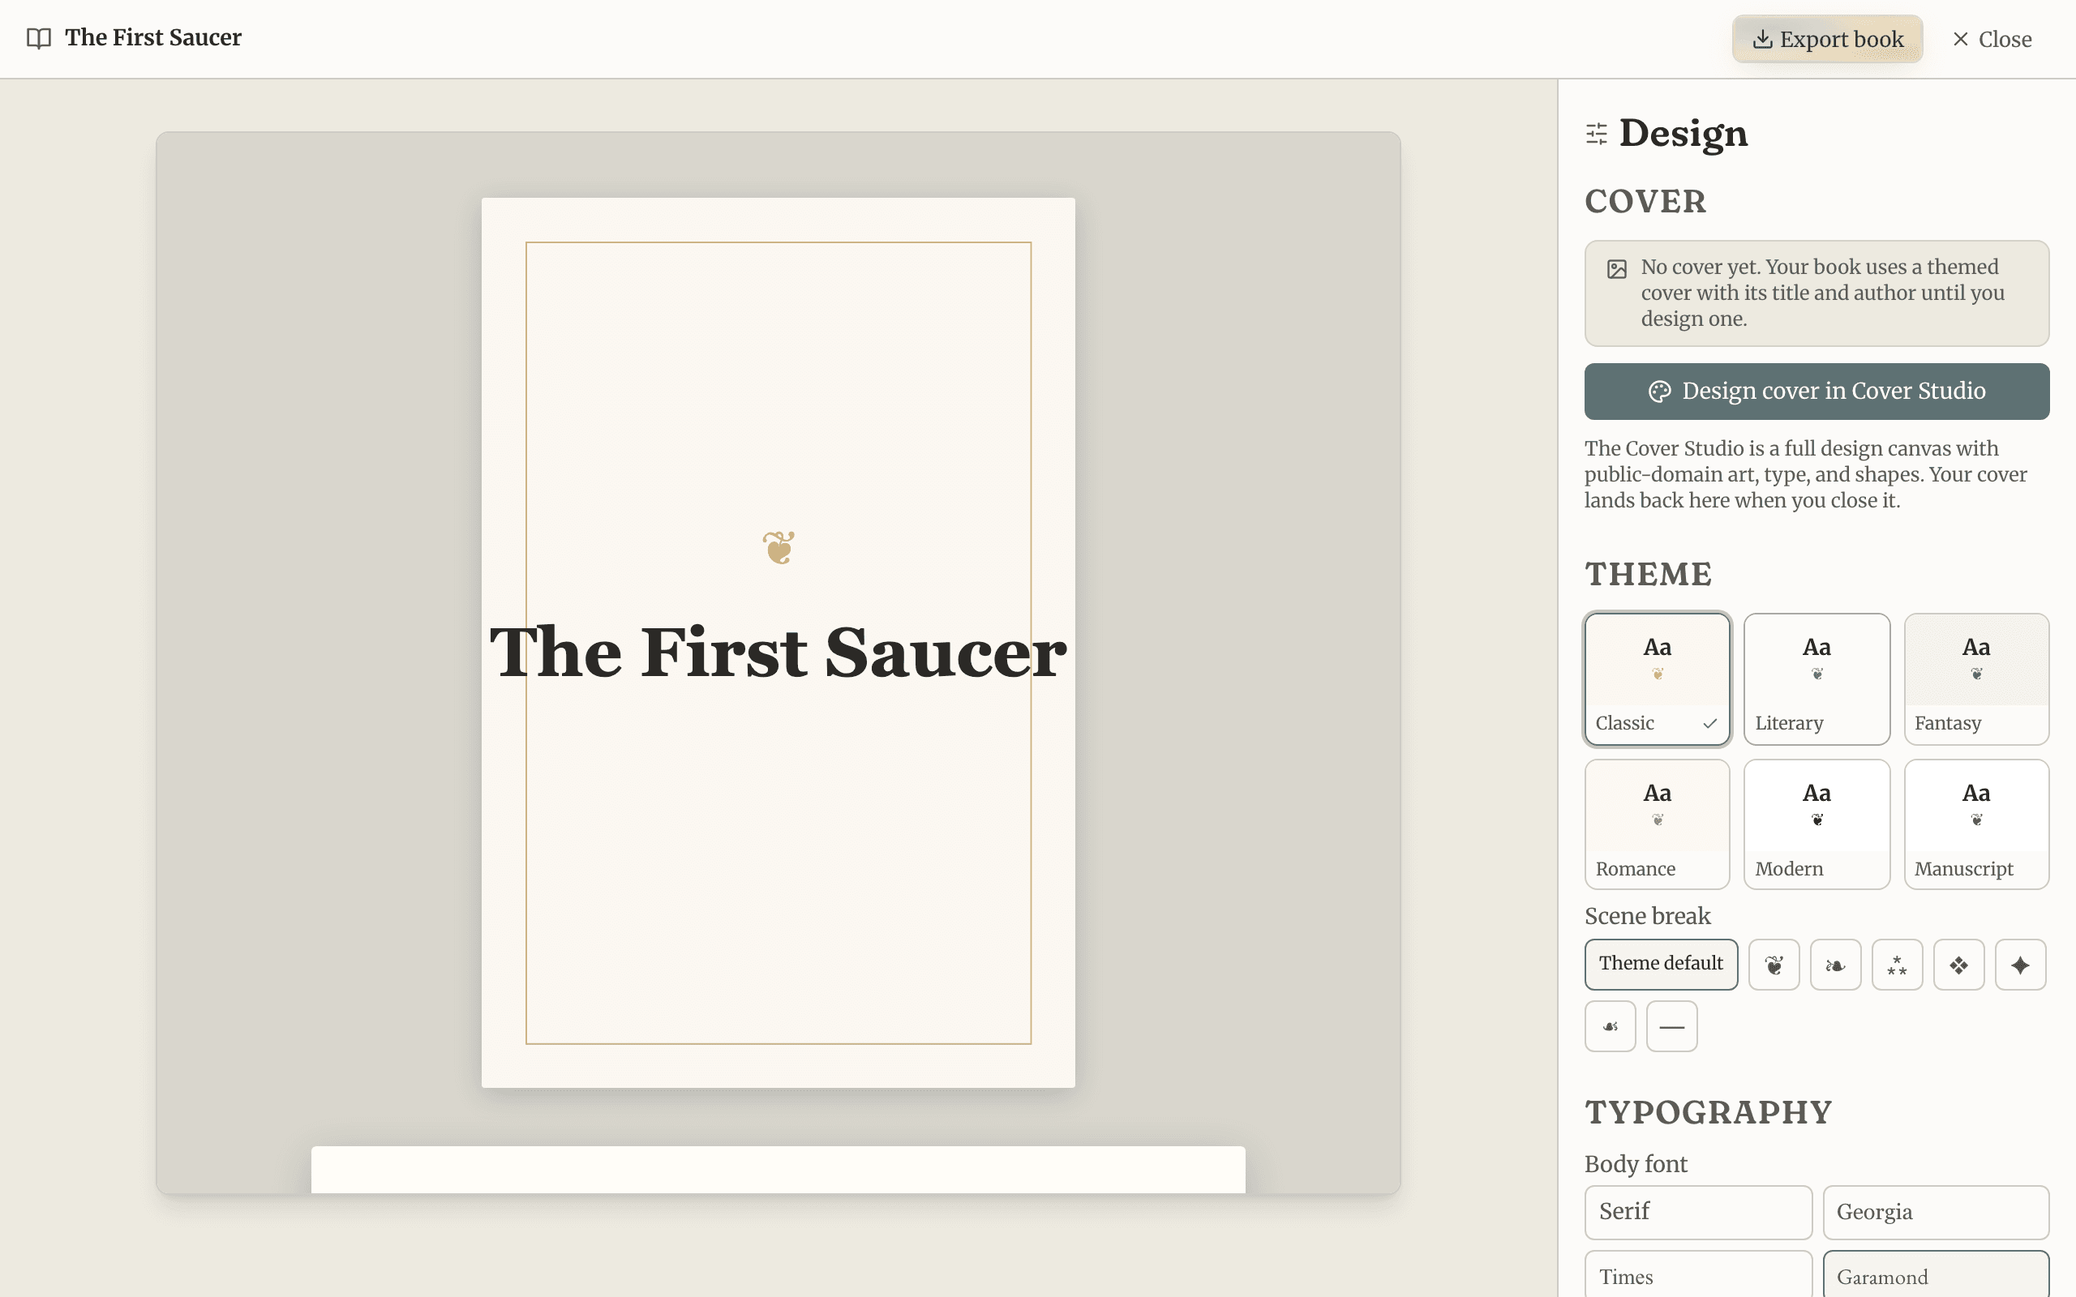Select the sideways leaf fleuron scene break

point(1835,964)
